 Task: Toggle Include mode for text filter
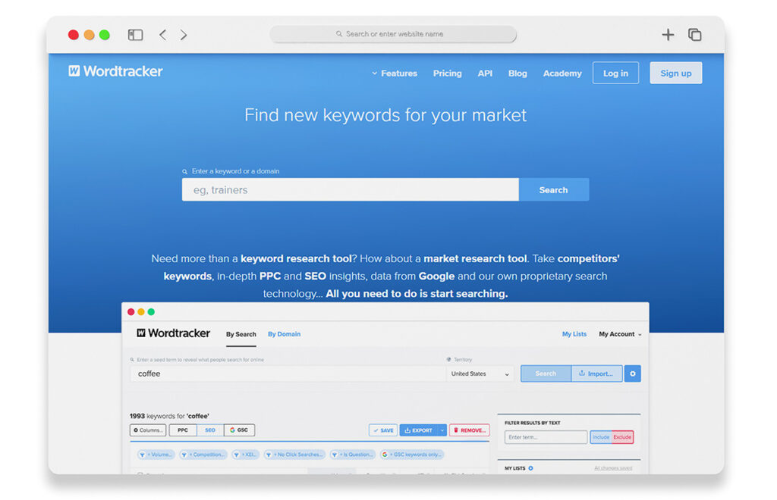[x=601, y=437]
